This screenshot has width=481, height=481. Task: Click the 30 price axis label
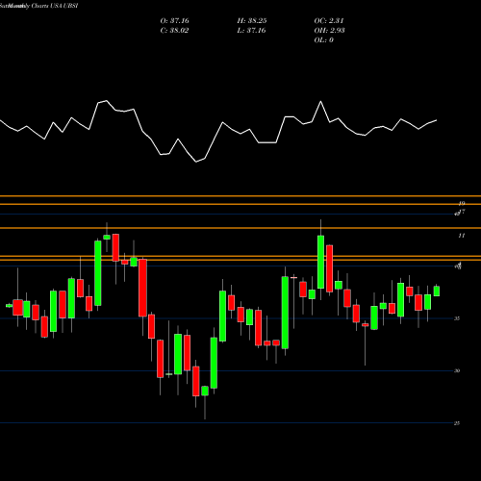click(x=457, y=370)
